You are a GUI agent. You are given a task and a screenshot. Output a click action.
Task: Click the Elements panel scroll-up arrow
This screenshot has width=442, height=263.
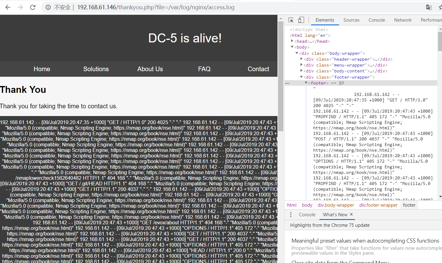point(440,29)
